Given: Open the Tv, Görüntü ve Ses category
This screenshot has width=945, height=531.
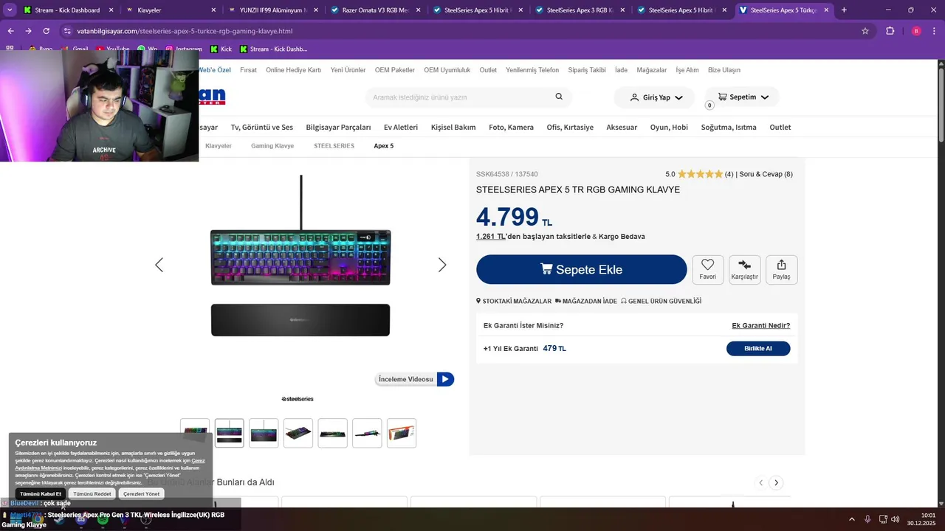Looking at the screenshot, I should 261,127.
